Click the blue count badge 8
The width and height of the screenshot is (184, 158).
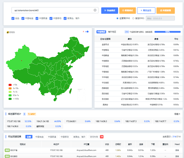click(x=24, y=114)
